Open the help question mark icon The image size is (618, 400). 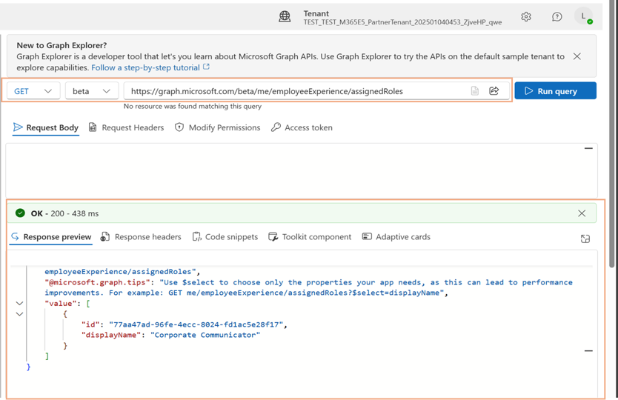[x=556, y=16]
